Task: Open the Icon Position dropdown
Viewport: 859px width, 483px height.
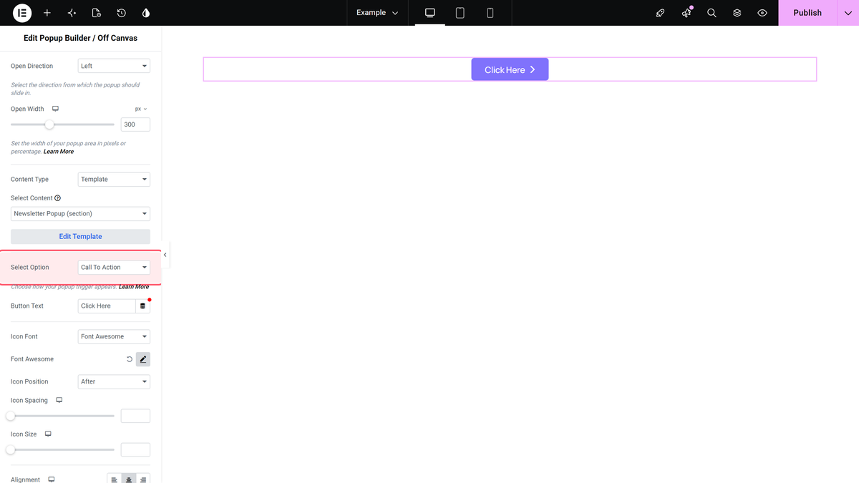Action: tap(114, 381)
